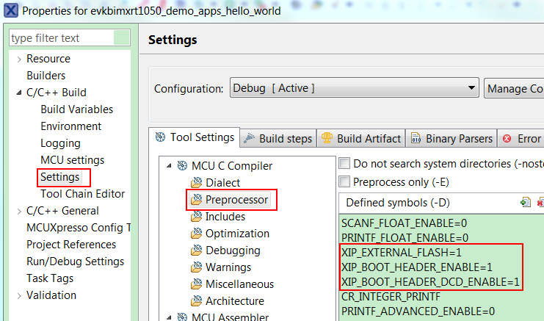Click the Dialect settings icon
This screenshot has width=544, height=321.
coord(196,183)
